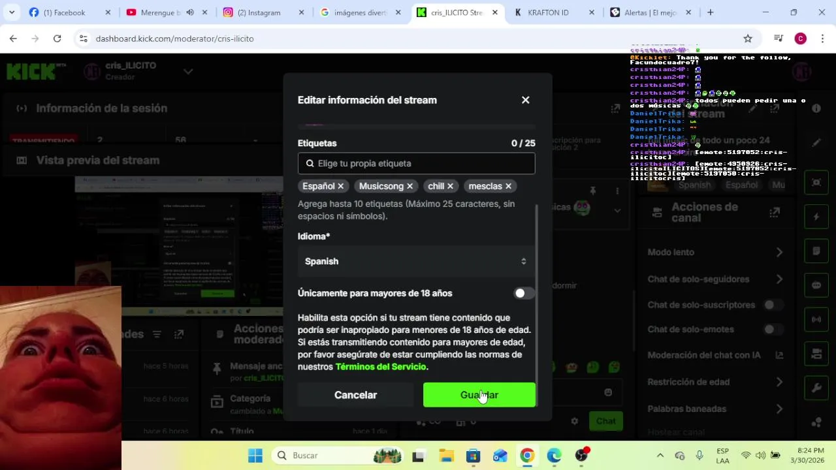Open the three-dot menu in chat panel

coord(617,191)
